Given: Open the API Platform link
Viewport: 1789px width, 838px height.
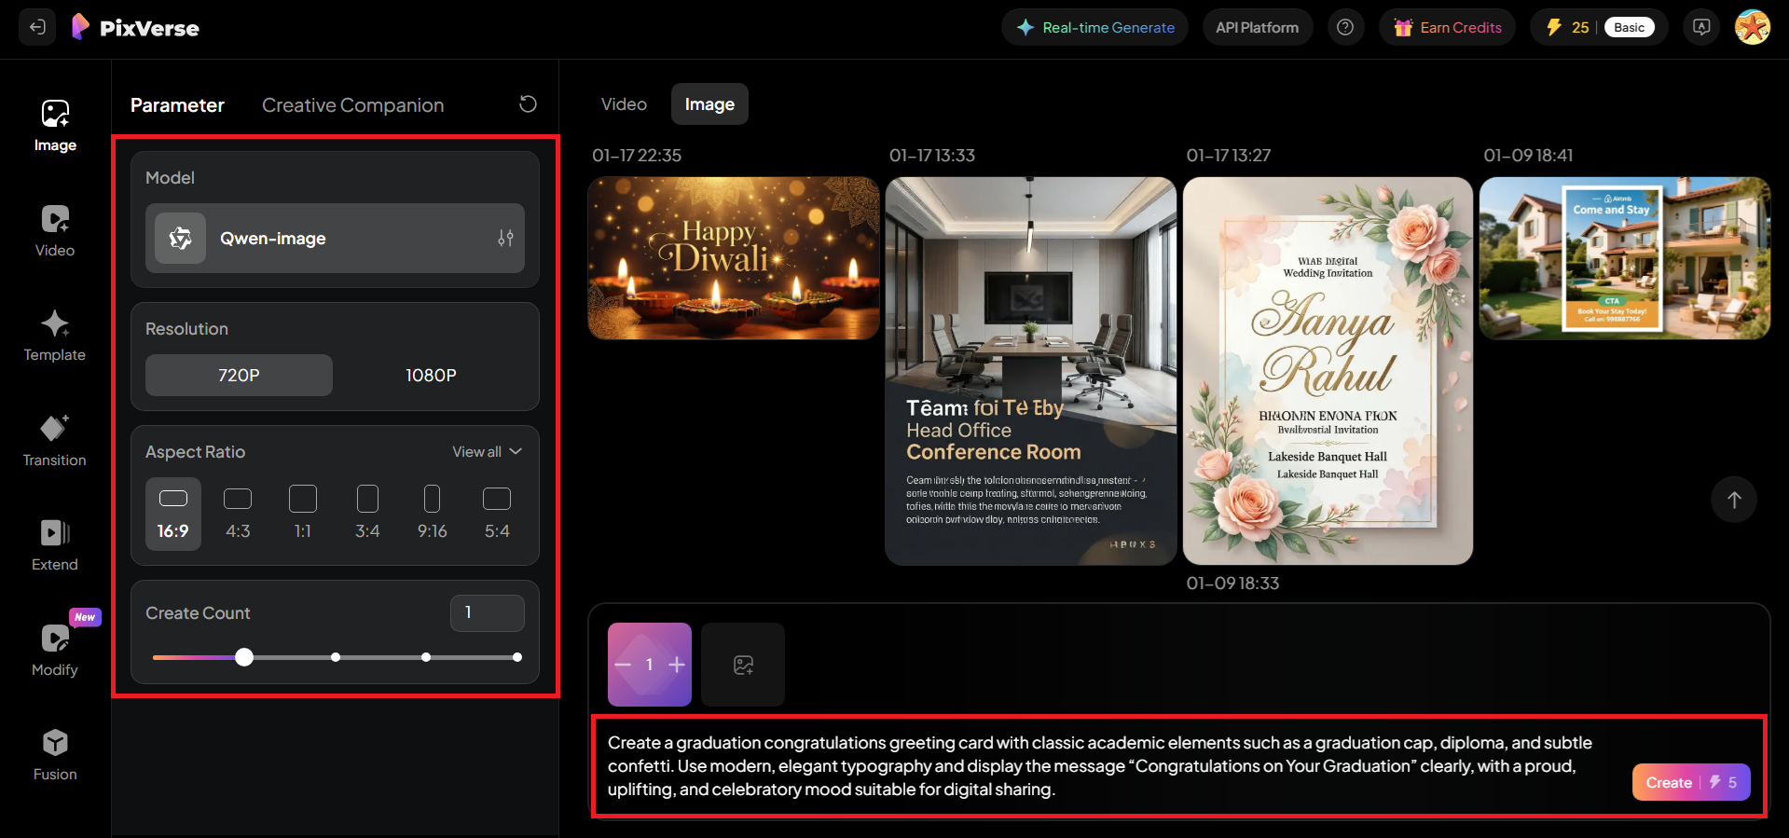Looking at the screenshot, I should (x=1257, y=27).
